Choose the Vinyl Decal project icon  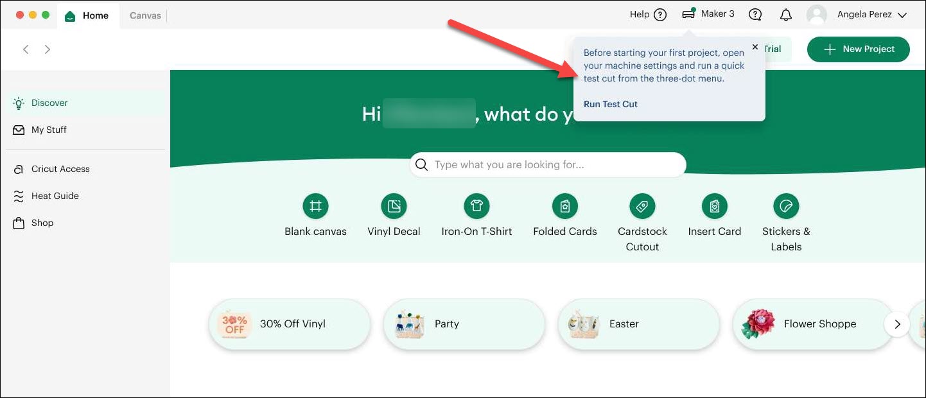(x=394, y=206)
